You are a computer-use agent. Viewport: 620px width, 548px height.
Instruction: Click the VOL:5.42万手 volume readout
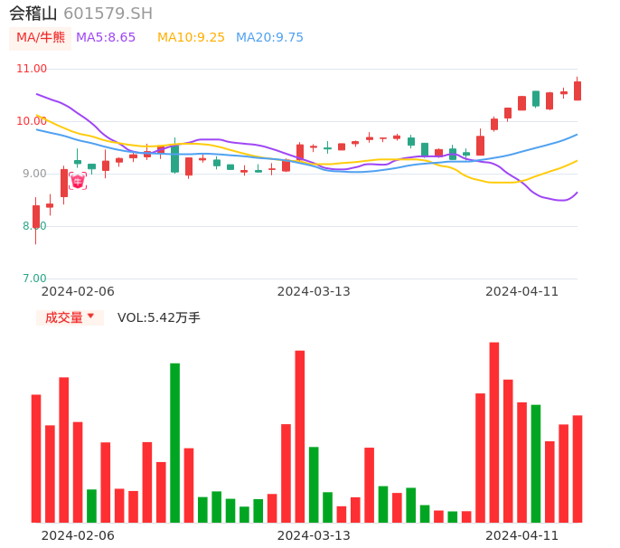tap(158, 317)
